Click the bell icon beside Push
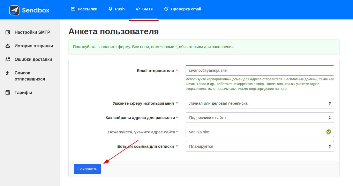This screenshot has height=186, width=353. pyautogui.click(x=110, y=9)
